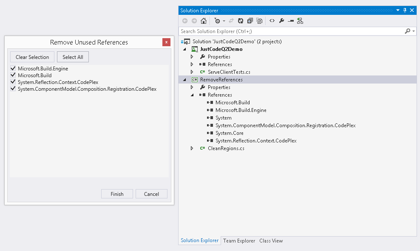Refresh the Solution Explorer tree
The image size is (420, 251).
click(x=241, y=21)
